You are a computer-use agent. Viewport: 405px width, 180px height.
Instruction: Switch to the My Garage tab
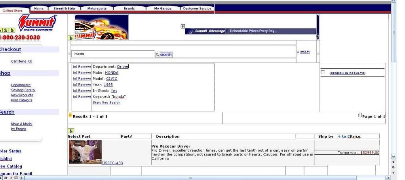tap(162, 8)
